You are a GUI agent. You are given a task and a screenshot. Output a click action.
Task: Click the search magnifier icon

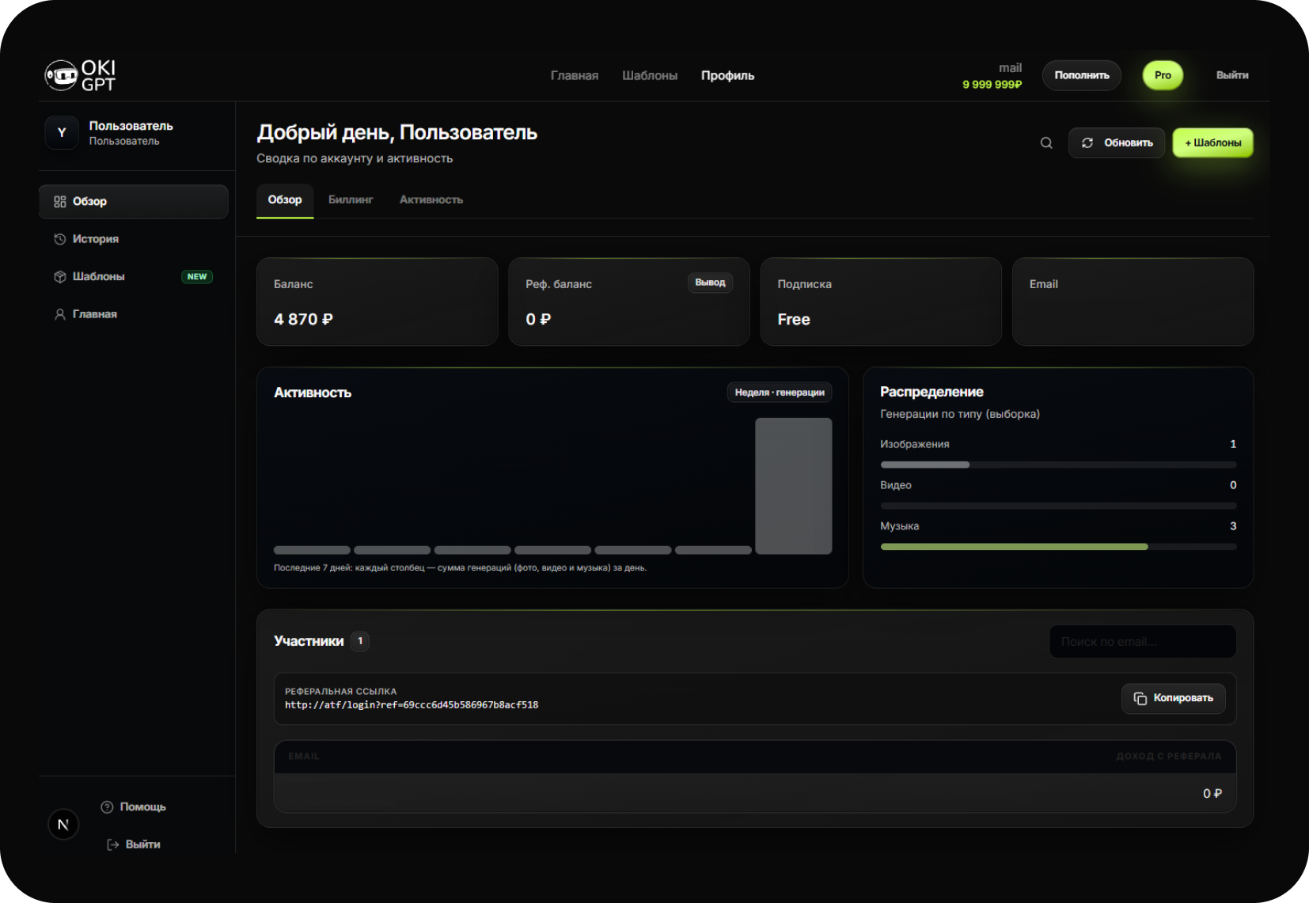tap(1046, 143)
